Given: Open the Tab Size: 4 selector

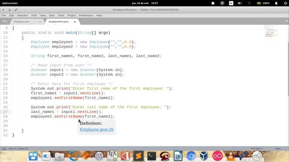Looking at the screenshot, I should pyautogui.click(x=256, y=148).
